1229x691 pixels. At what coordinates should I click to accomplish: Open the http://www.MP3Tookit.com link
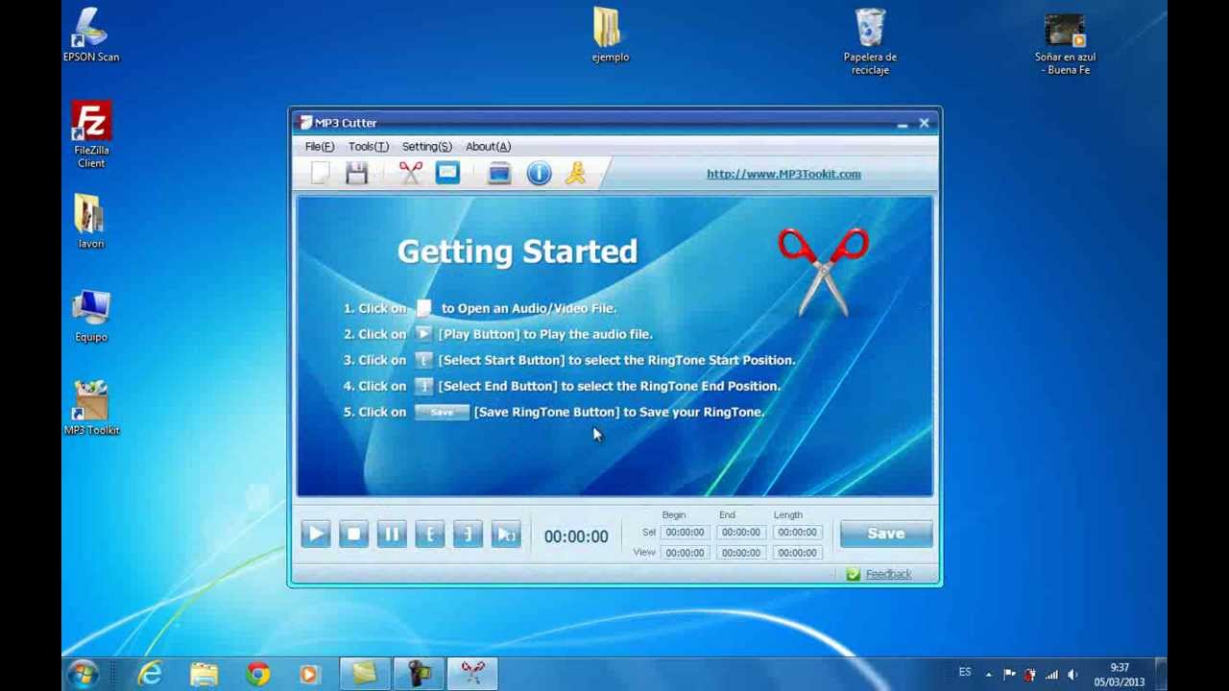pos(783,174)
